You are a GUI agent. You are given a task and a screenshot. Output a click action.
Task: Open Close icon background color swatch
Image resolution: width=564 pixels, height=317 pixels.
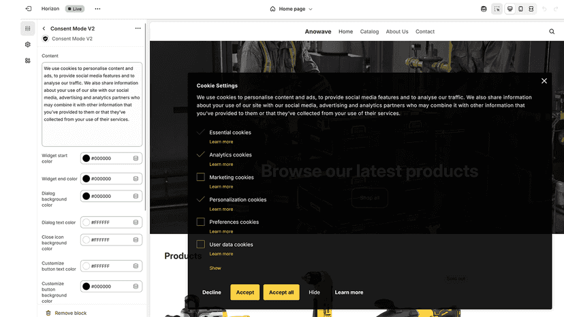tap(86, 239)
